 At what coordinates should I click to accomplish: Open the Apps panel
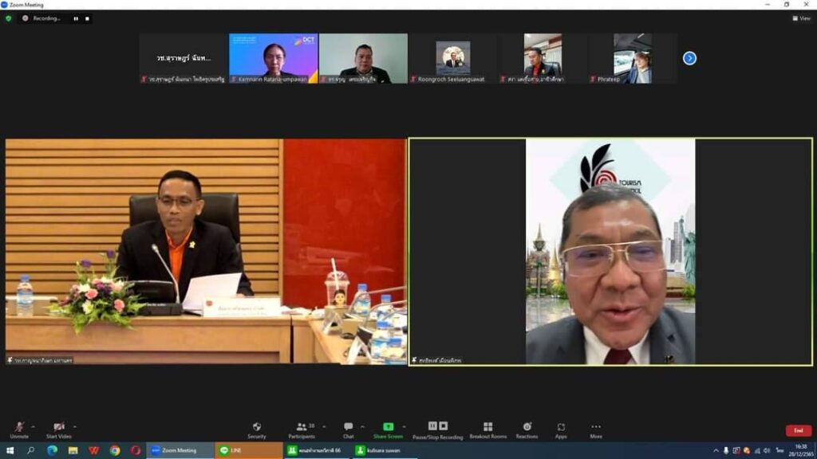[561, 428]
